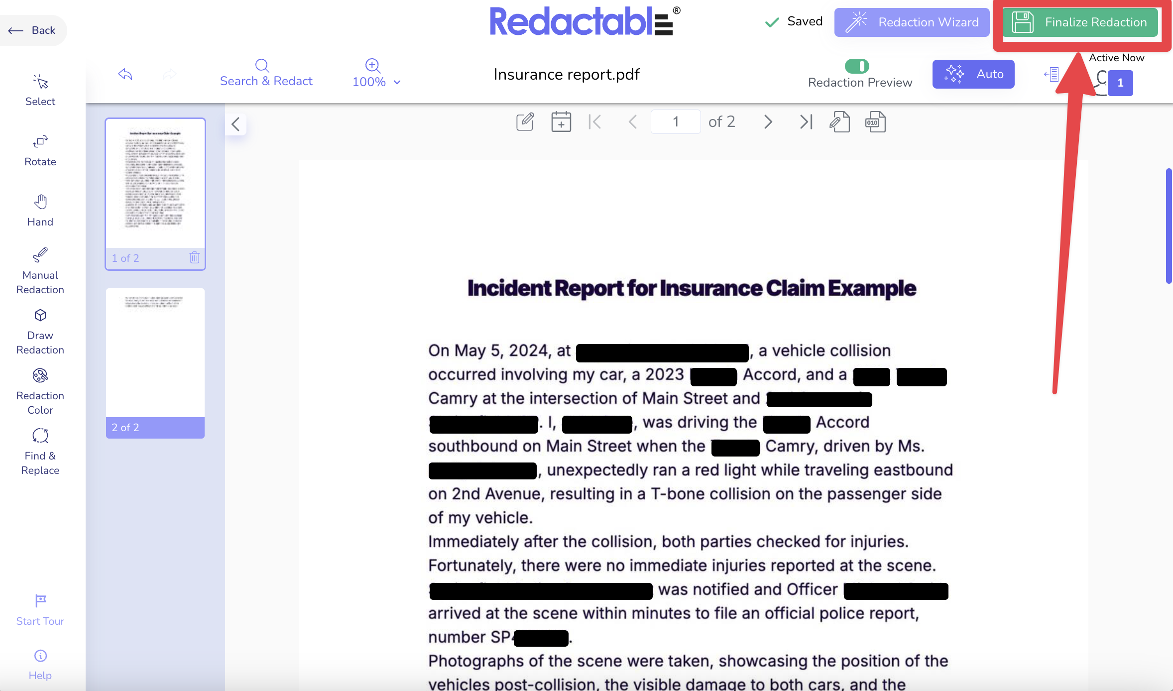Activate the Hand tool
1173x691 pixels.
(x=40, y=211)
